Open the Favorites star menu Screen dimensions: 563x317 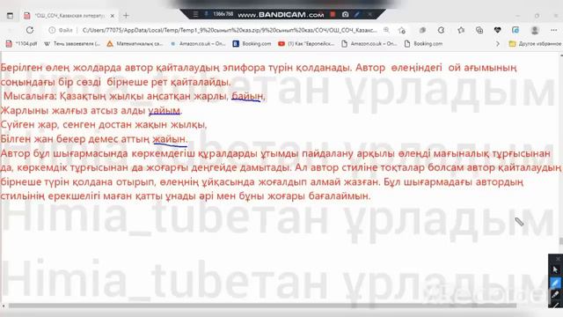click(x=461, y=30)
